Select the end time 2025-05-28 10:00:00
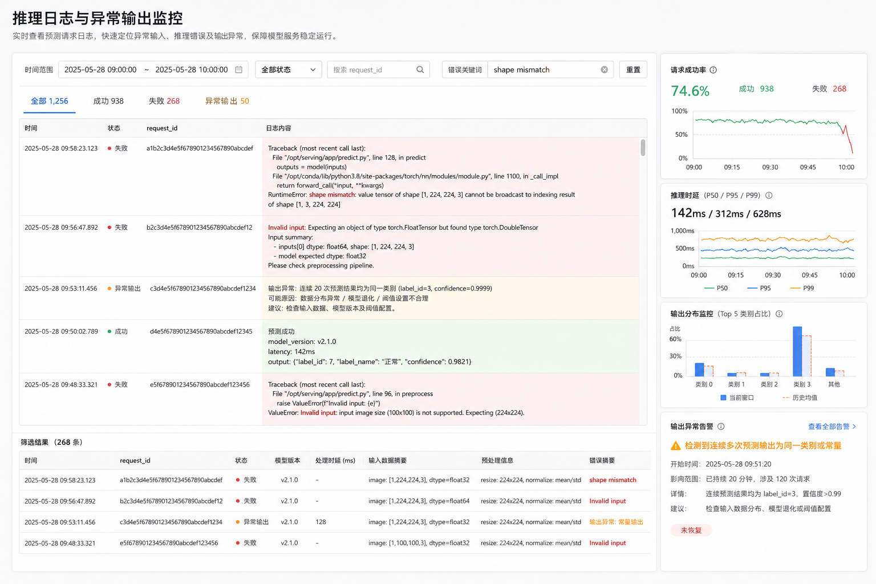Viewport: 876px width, 584px height. [192, 70]
